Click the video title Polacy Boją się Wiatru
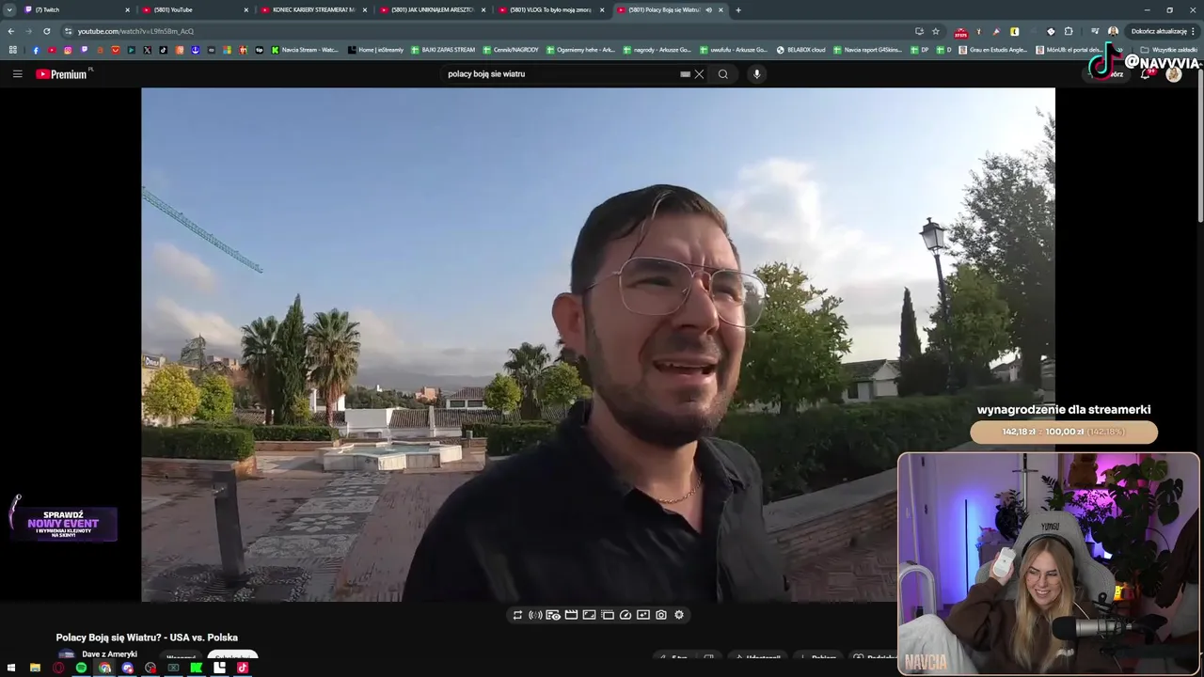 pyautogui.click(x=147, y=638)
